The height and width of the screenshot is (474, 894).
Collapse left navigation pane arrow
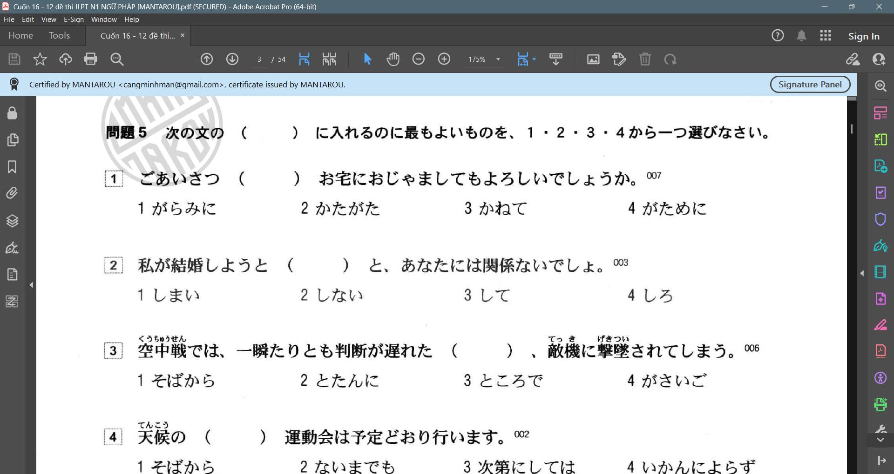(31, 285)
